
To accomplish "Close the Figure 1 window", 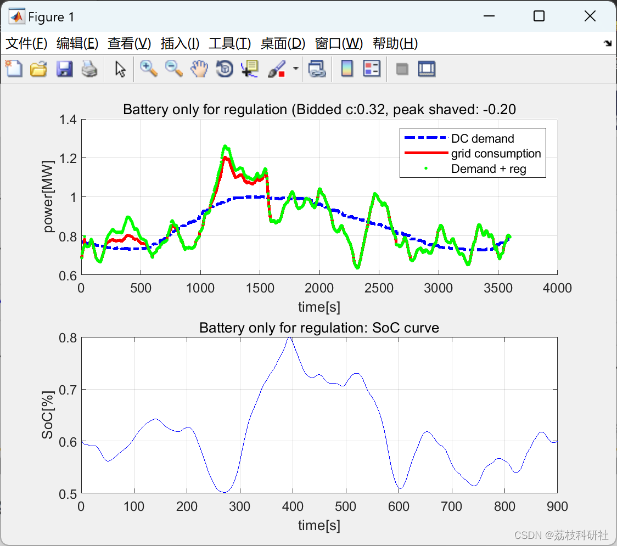I will [x=590, y=16].
